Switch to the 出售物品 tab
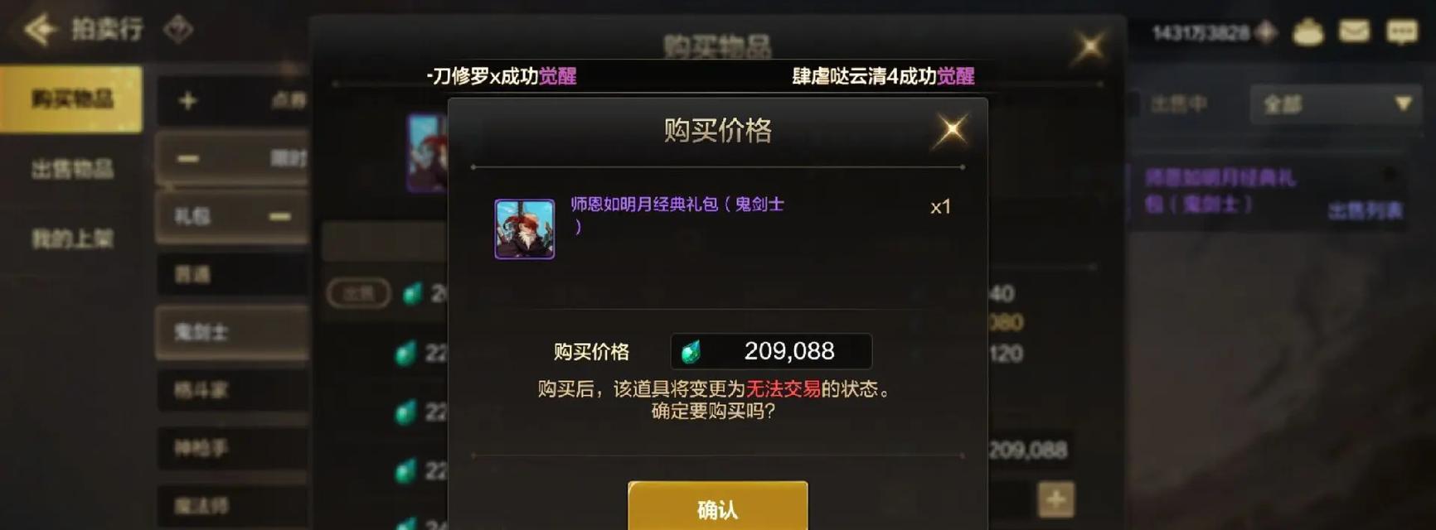1436x530 pixels. pyautogui.click(x=72, y=170)
